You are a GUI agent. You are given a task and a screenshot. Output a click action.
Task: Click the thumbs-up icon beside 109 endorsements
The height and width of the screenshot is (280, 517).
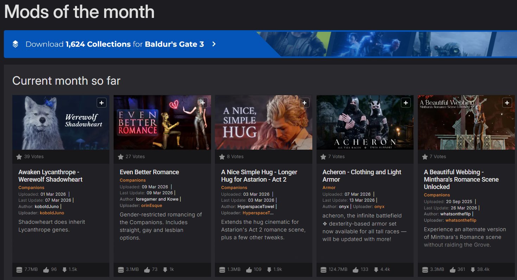click(x=249, y=270)
